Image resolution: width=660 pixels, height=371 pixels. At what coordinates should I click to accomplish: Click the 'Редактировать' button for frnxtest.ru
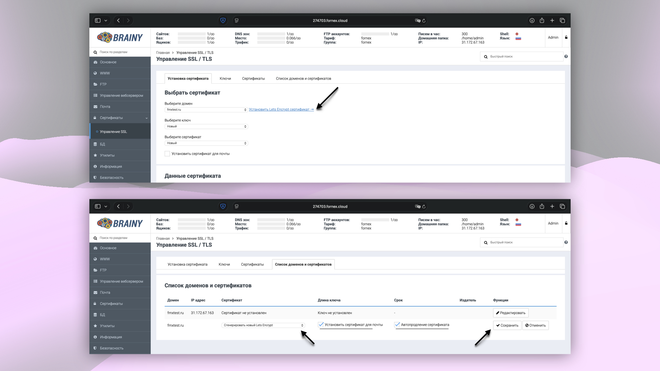tap(510, 313)
